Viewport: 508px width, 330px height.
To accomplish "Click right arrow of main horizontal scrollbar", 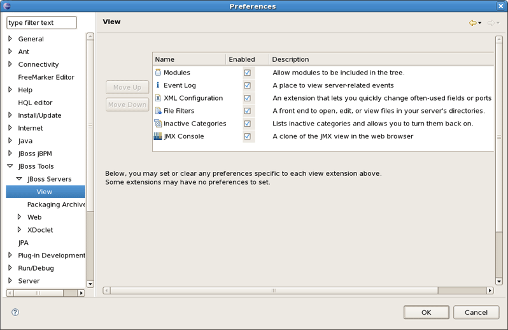I will pyautogui.click(x=490, y=291).
